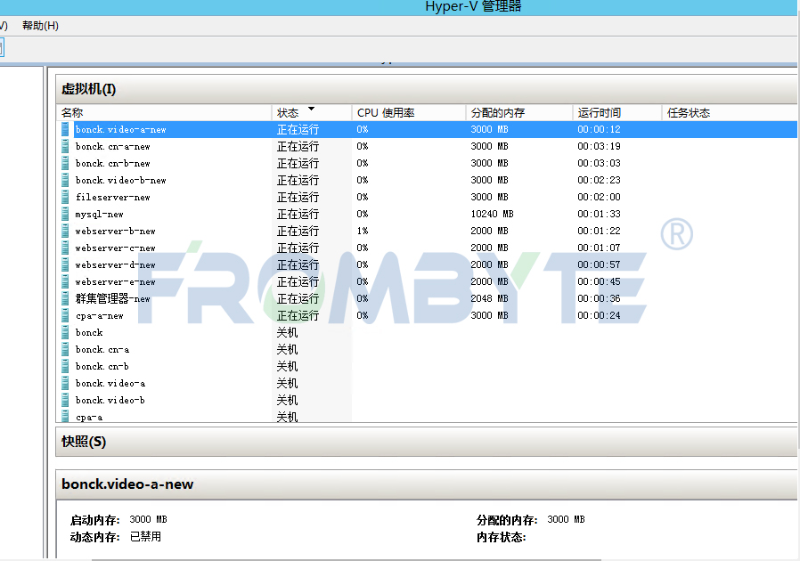Screen dimensions: 800x561
Task: Select virtual machine webserver-c-new
Action: [115, 248]
